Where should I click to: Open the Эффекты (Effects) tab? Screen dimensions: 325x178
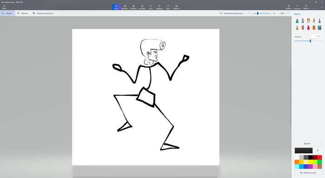159,7
